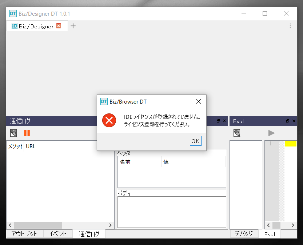Add a new tab with plus button
This screenshot has height=245, width=303.
73,26
